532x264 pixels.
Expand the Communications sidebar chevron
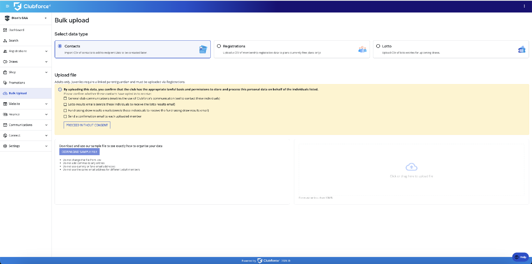tap(46, 125)
